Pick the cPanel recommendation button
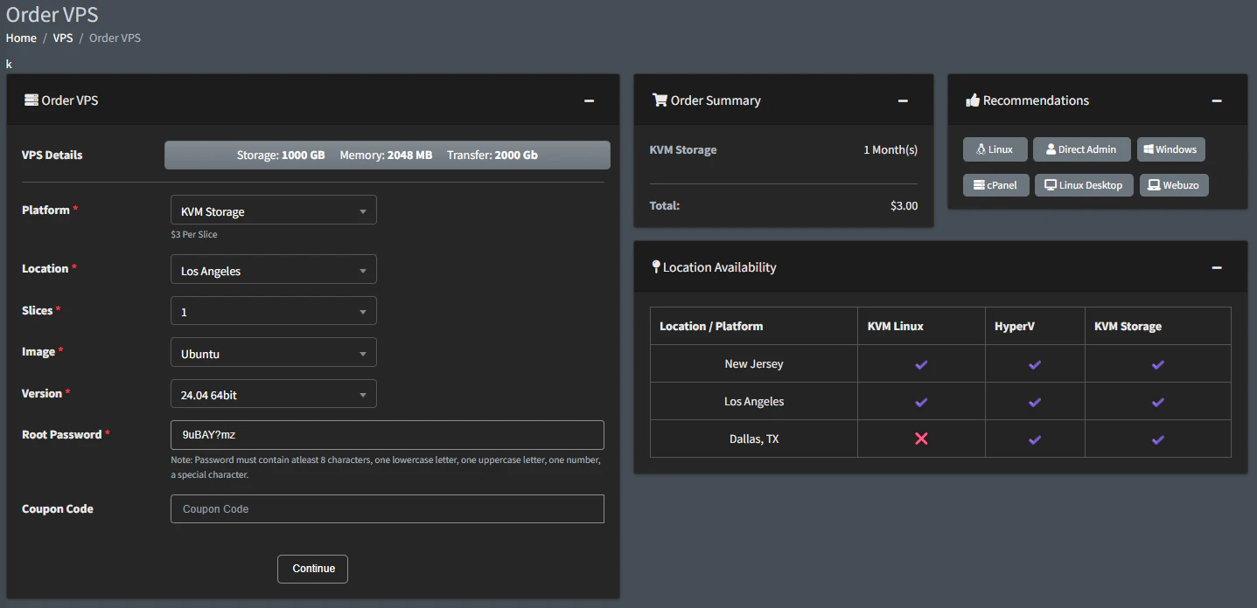 pos(995,185)
